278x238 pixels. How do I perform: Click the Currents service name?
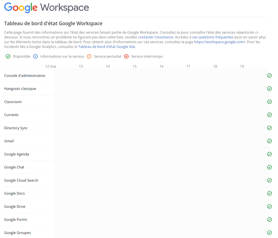pyautogui.click(x=11, y=115)
